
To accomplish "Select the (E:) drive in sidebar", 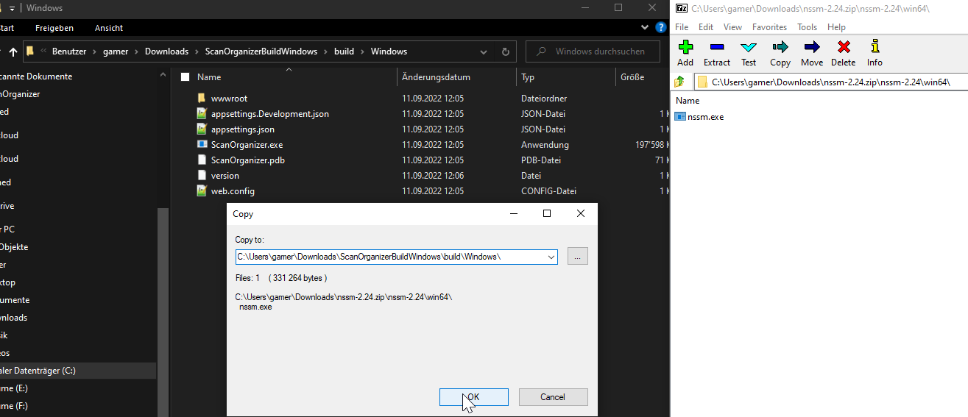I will pyautogui.click(x=14, y=388).
